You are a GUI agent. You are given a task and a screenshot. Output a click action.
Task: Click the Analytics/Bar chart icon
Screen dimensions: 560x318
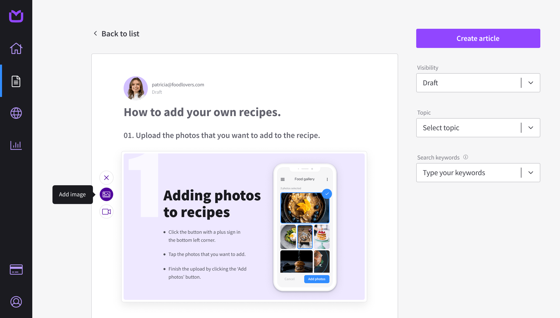(x=16, y=145)
